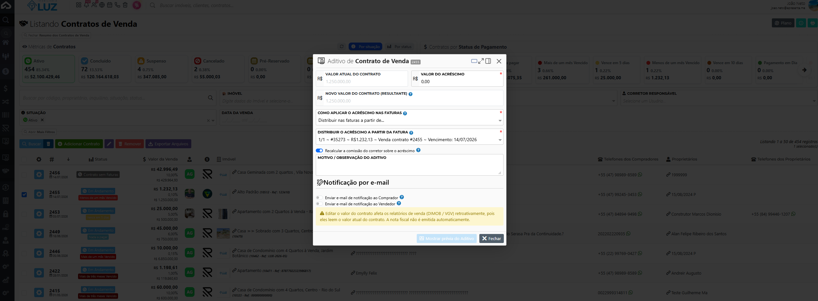
Task: Click the grid apps icon in top toolbar
Action: click(78, 5)
